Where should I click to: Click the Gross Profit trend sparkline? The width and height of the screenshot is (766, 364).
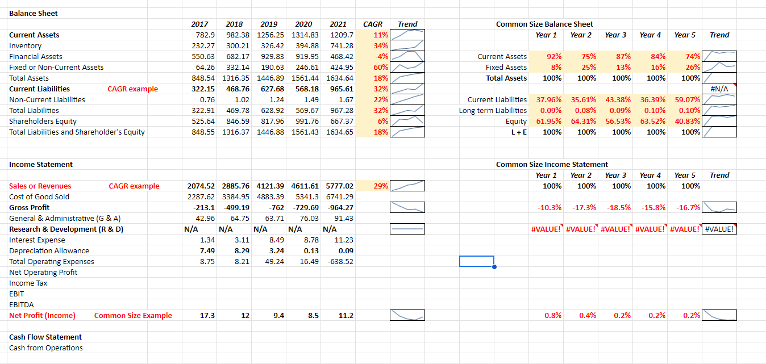407,207
